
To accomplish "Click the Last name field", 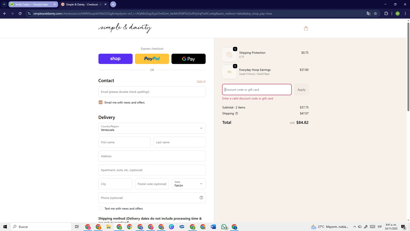I will tap(180, 142).
